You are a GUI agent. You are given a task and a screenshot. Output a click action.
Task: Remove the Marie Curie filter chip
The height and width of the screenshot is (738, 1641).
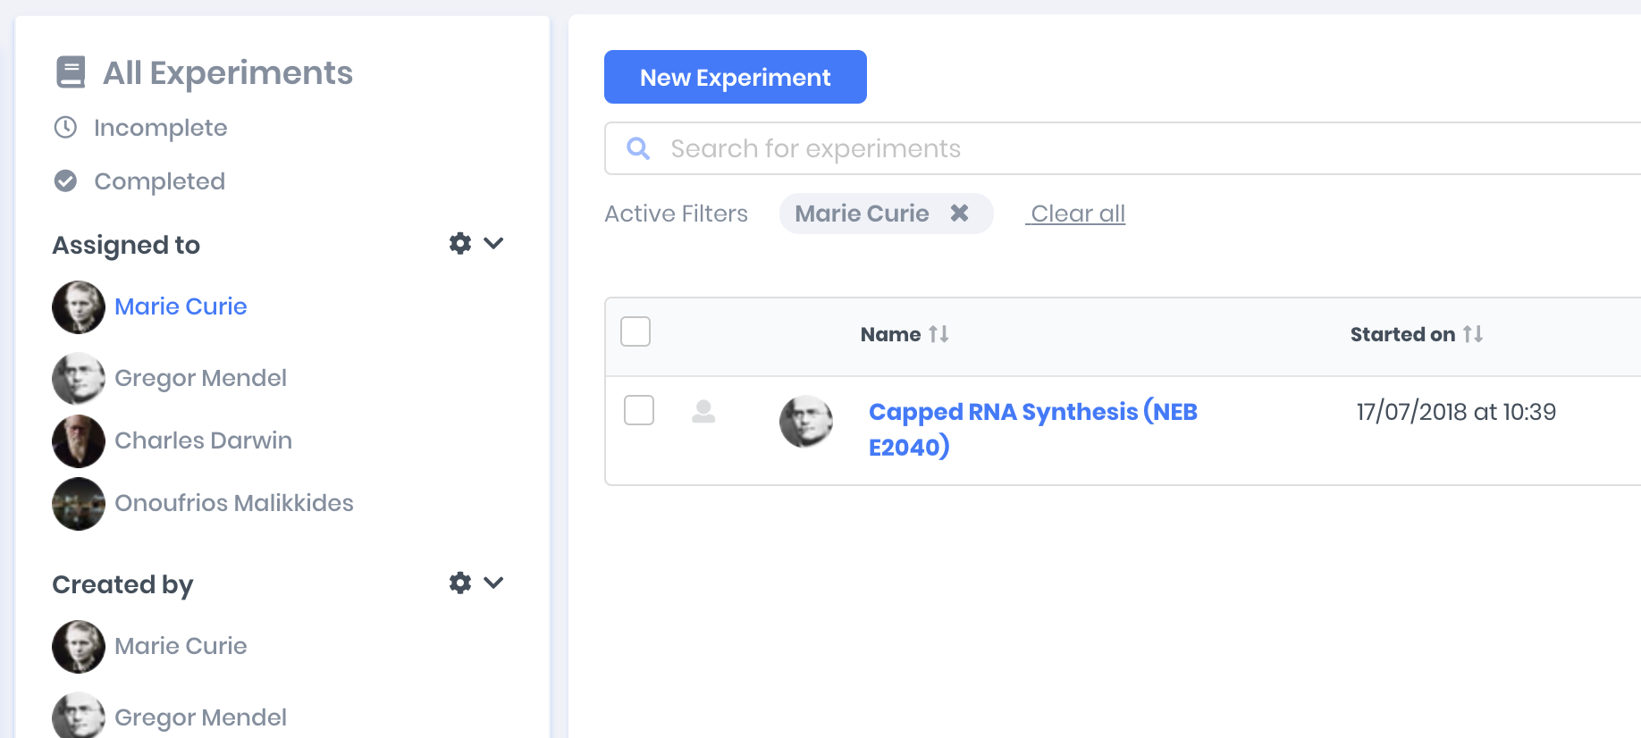tap(959, 214)
